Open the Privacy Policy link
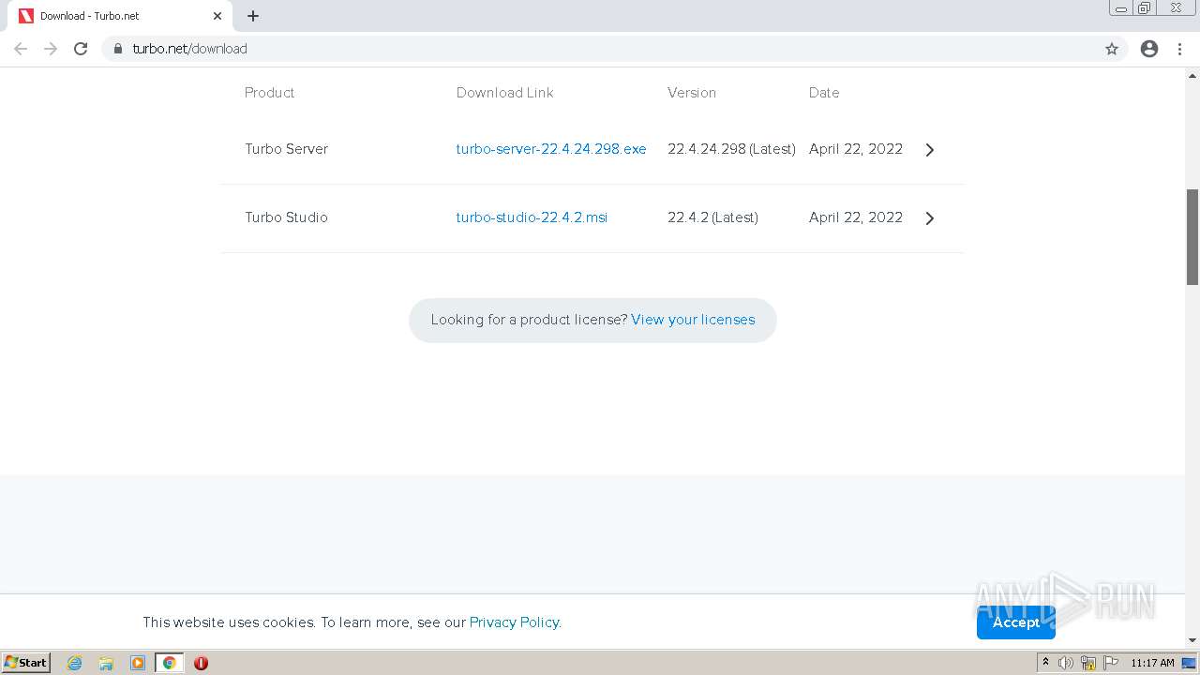1200x675 pixels. coord(514,622)
